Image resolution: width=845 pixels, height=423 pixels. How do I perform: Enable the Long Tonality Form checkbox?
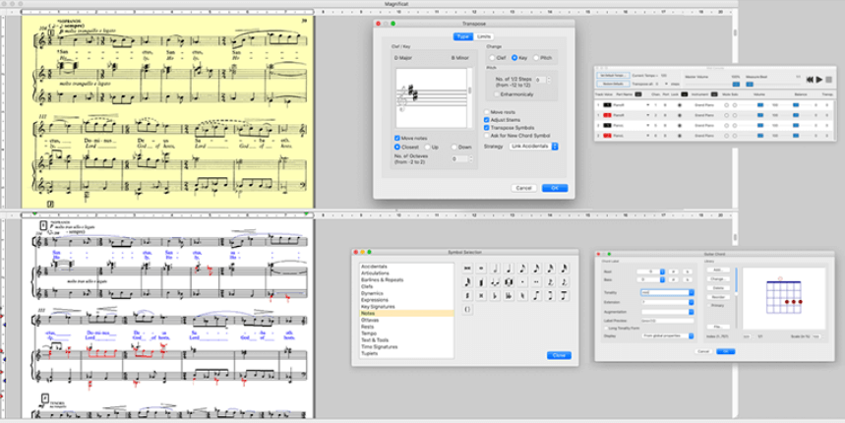pyautogui.click(x=606, y=329)
